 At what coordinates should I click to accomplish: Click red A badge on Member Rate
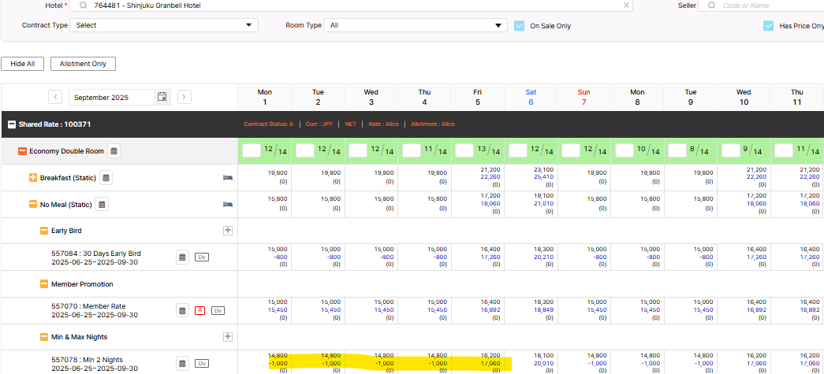[x=201, y=310]
